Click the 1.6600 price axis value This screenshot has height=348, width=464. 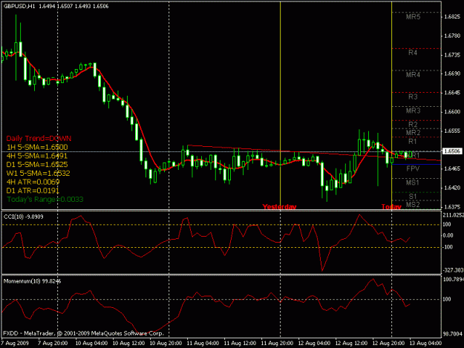[x=452, y=112]
